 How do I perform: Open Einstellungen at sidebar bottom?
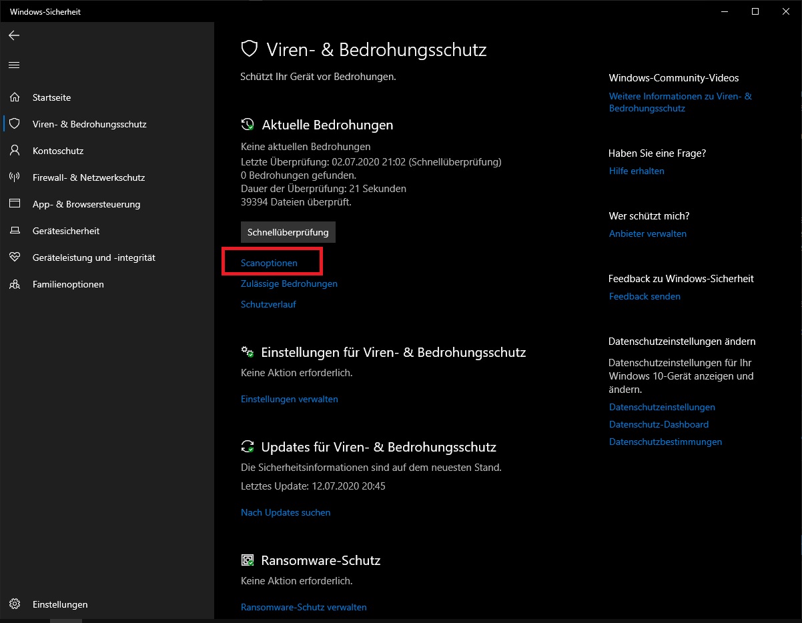click(x=107, y=604)
